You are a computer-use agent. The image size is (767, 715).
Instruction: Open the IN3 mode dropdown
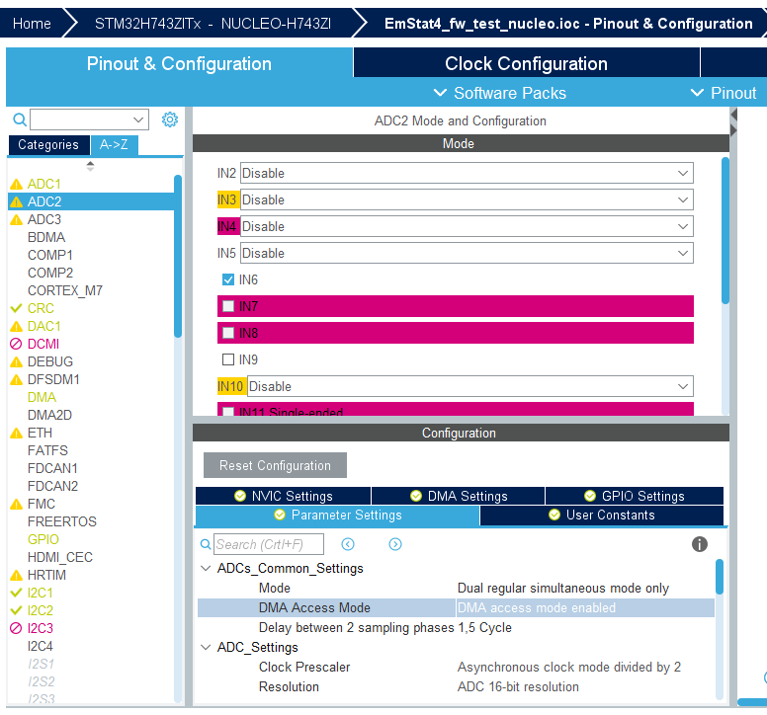coord(467,199)
